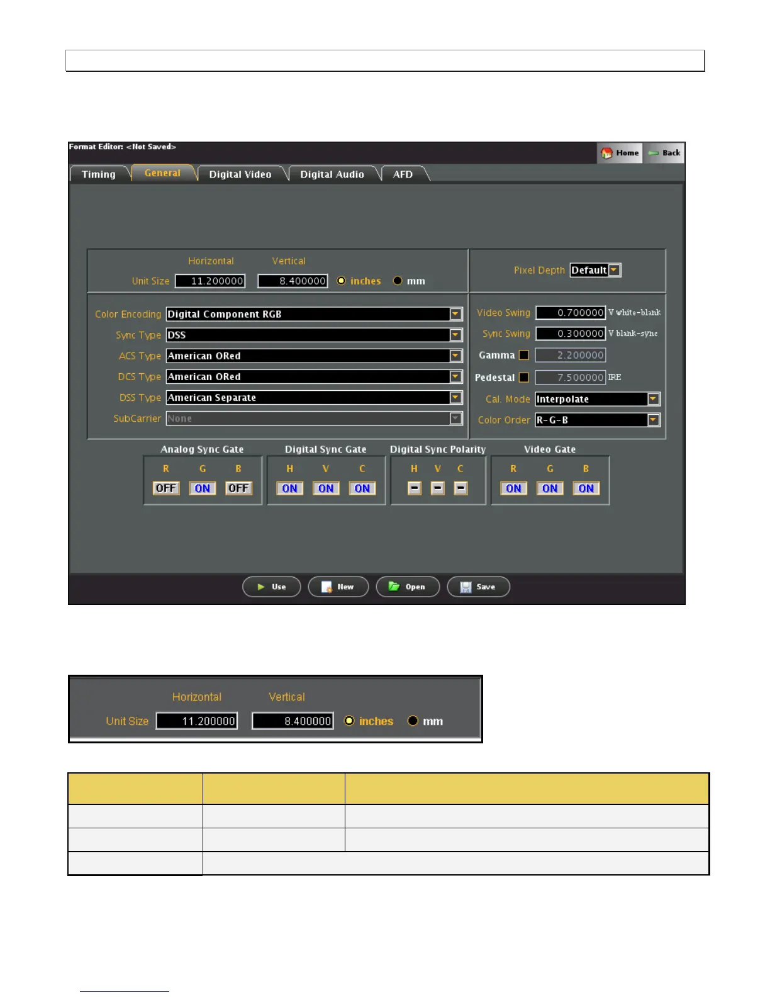
Task: Click the Pedestal value field 7.500000
Action: pyautogui.click(x=571, y=377)
